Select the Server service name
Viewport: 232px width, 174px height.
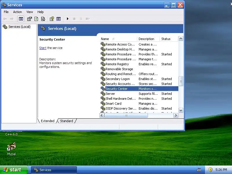(x=110, y=94)
